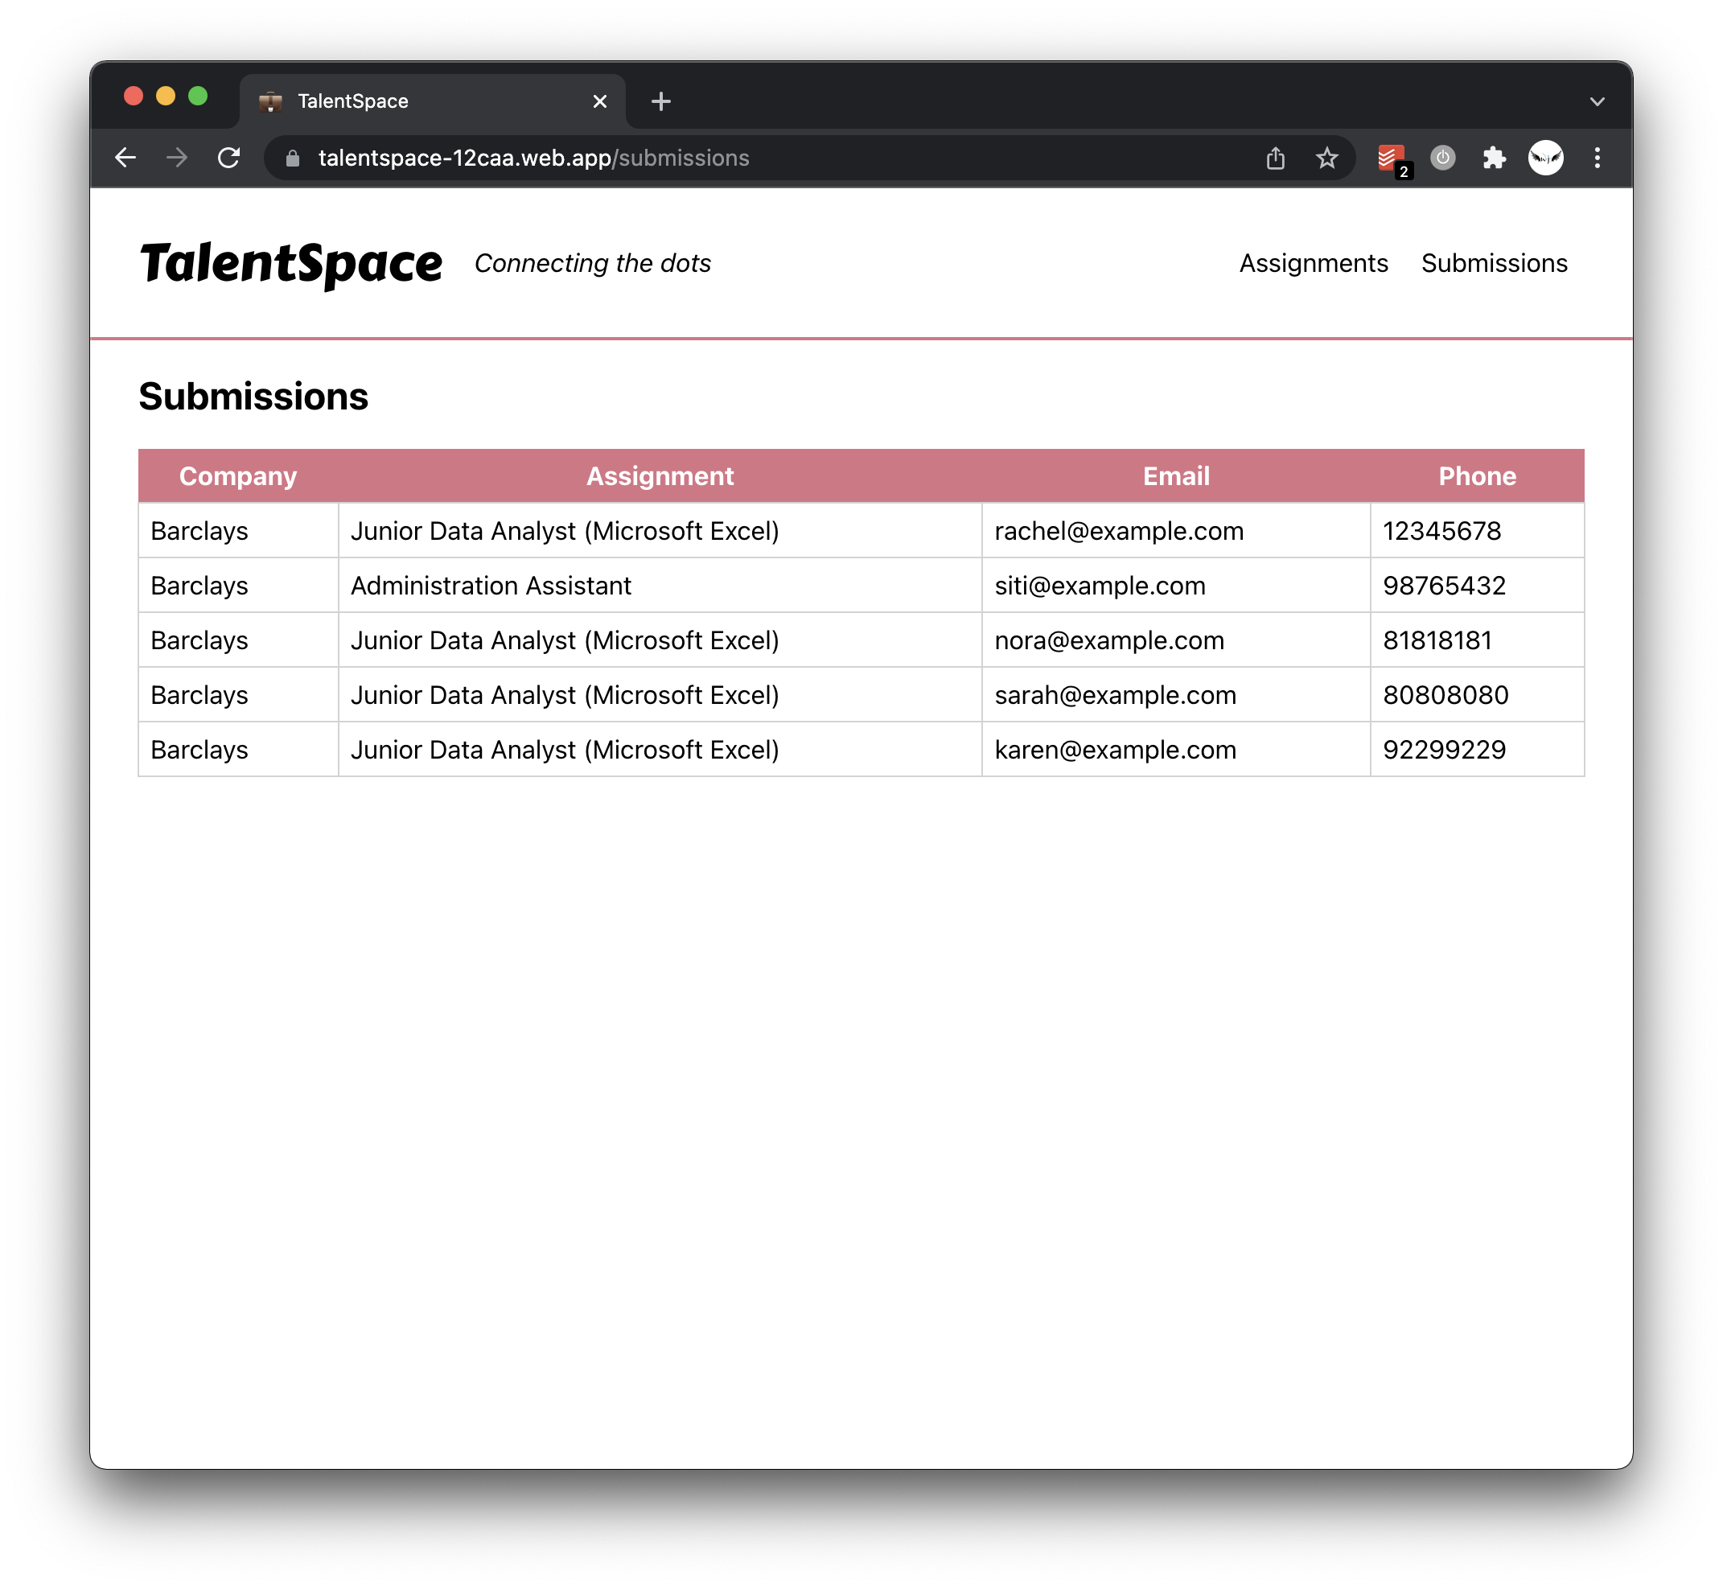Open the Todoist extension icon

click(x=1389, y=158)
